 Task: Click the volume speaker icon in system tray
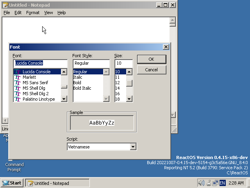[x=202, y=183]
